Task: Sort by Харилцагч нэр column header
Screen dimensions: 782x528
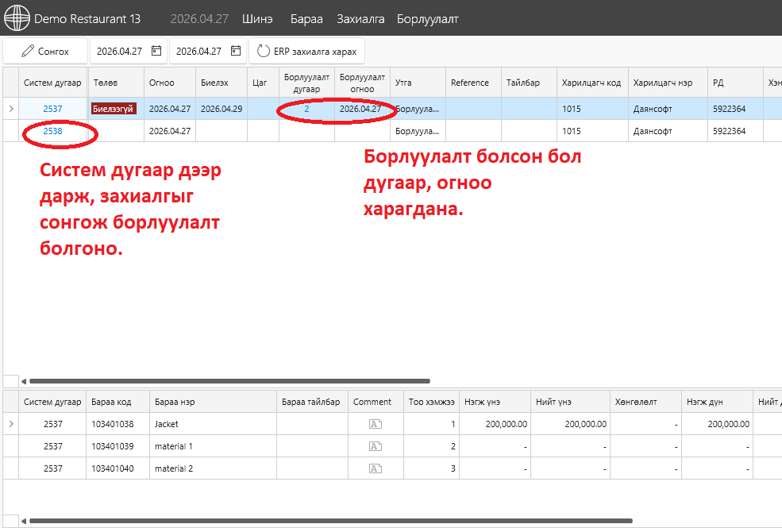Action: pos(668,83)
